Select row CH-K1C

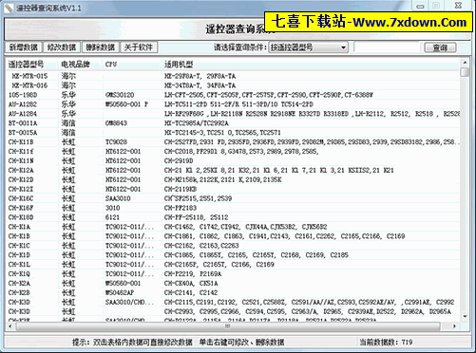click(233, 246)
